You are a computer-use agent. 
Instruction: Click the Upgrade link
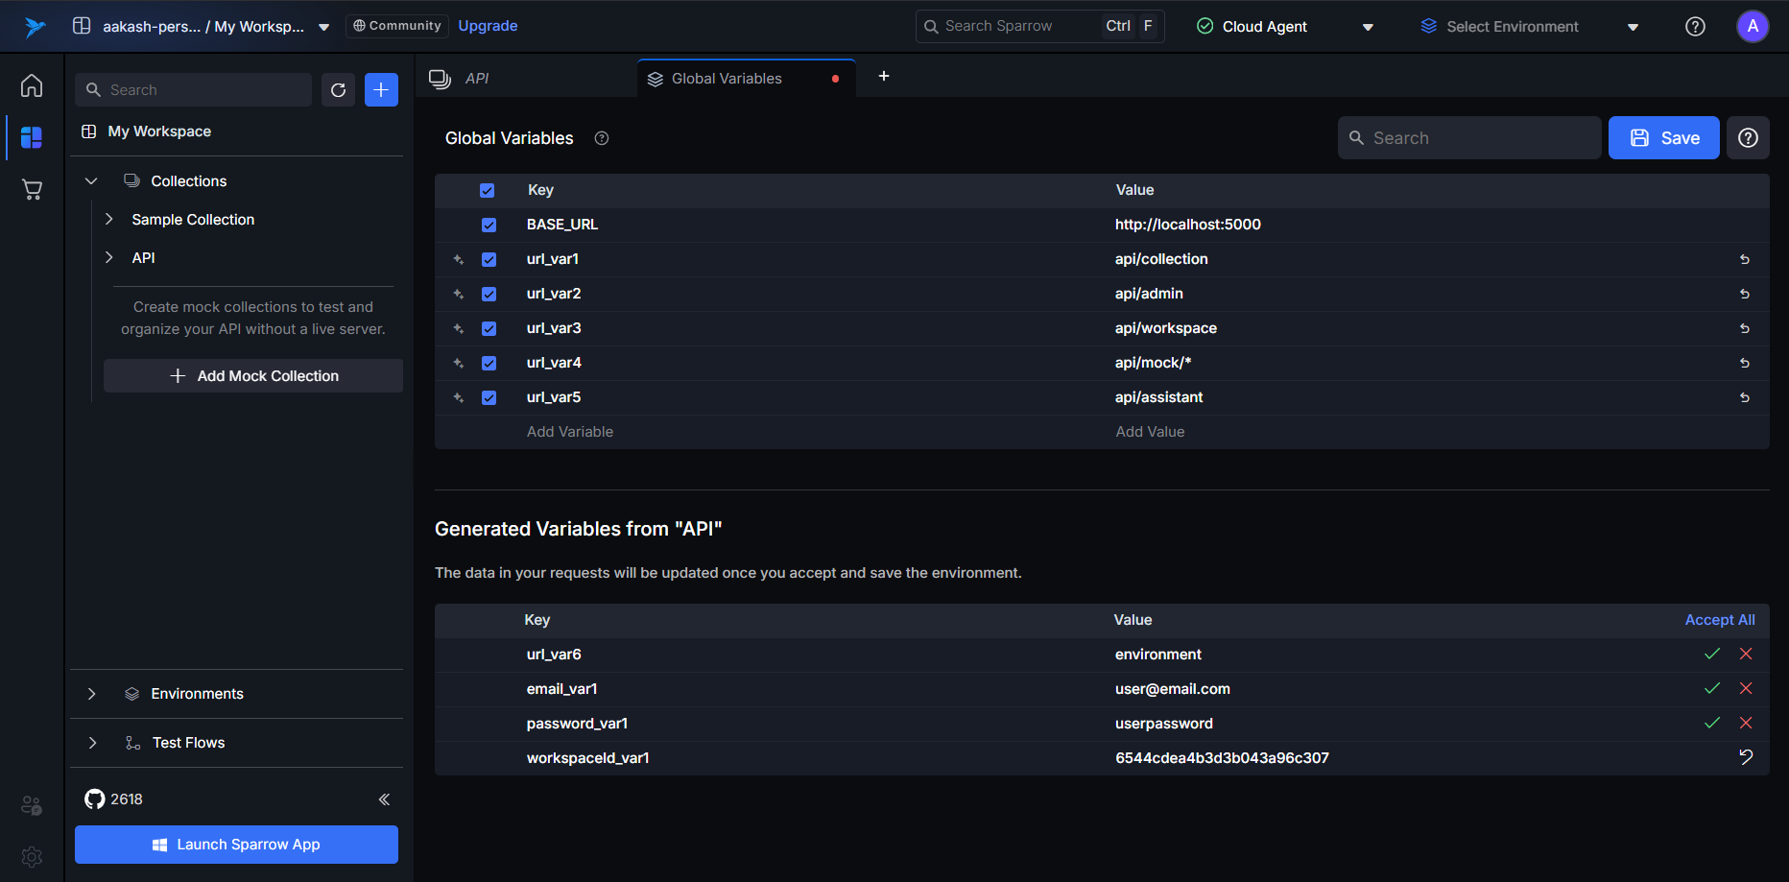click(488, 26)
